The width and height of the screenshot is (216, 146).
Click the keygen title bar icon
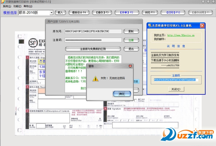pos(149,25)
